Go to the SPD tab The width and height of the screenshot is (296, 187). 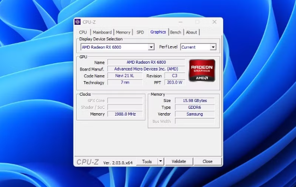pos(140,32)
